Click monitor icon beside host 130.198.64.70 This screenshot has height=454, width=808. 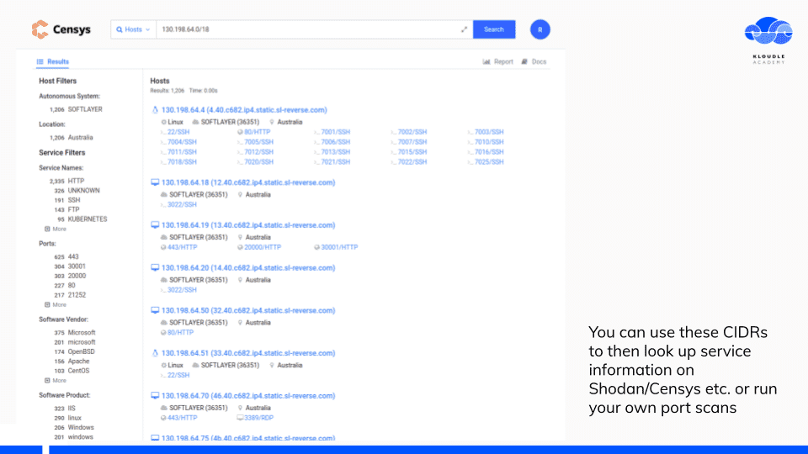pos(155,396)
